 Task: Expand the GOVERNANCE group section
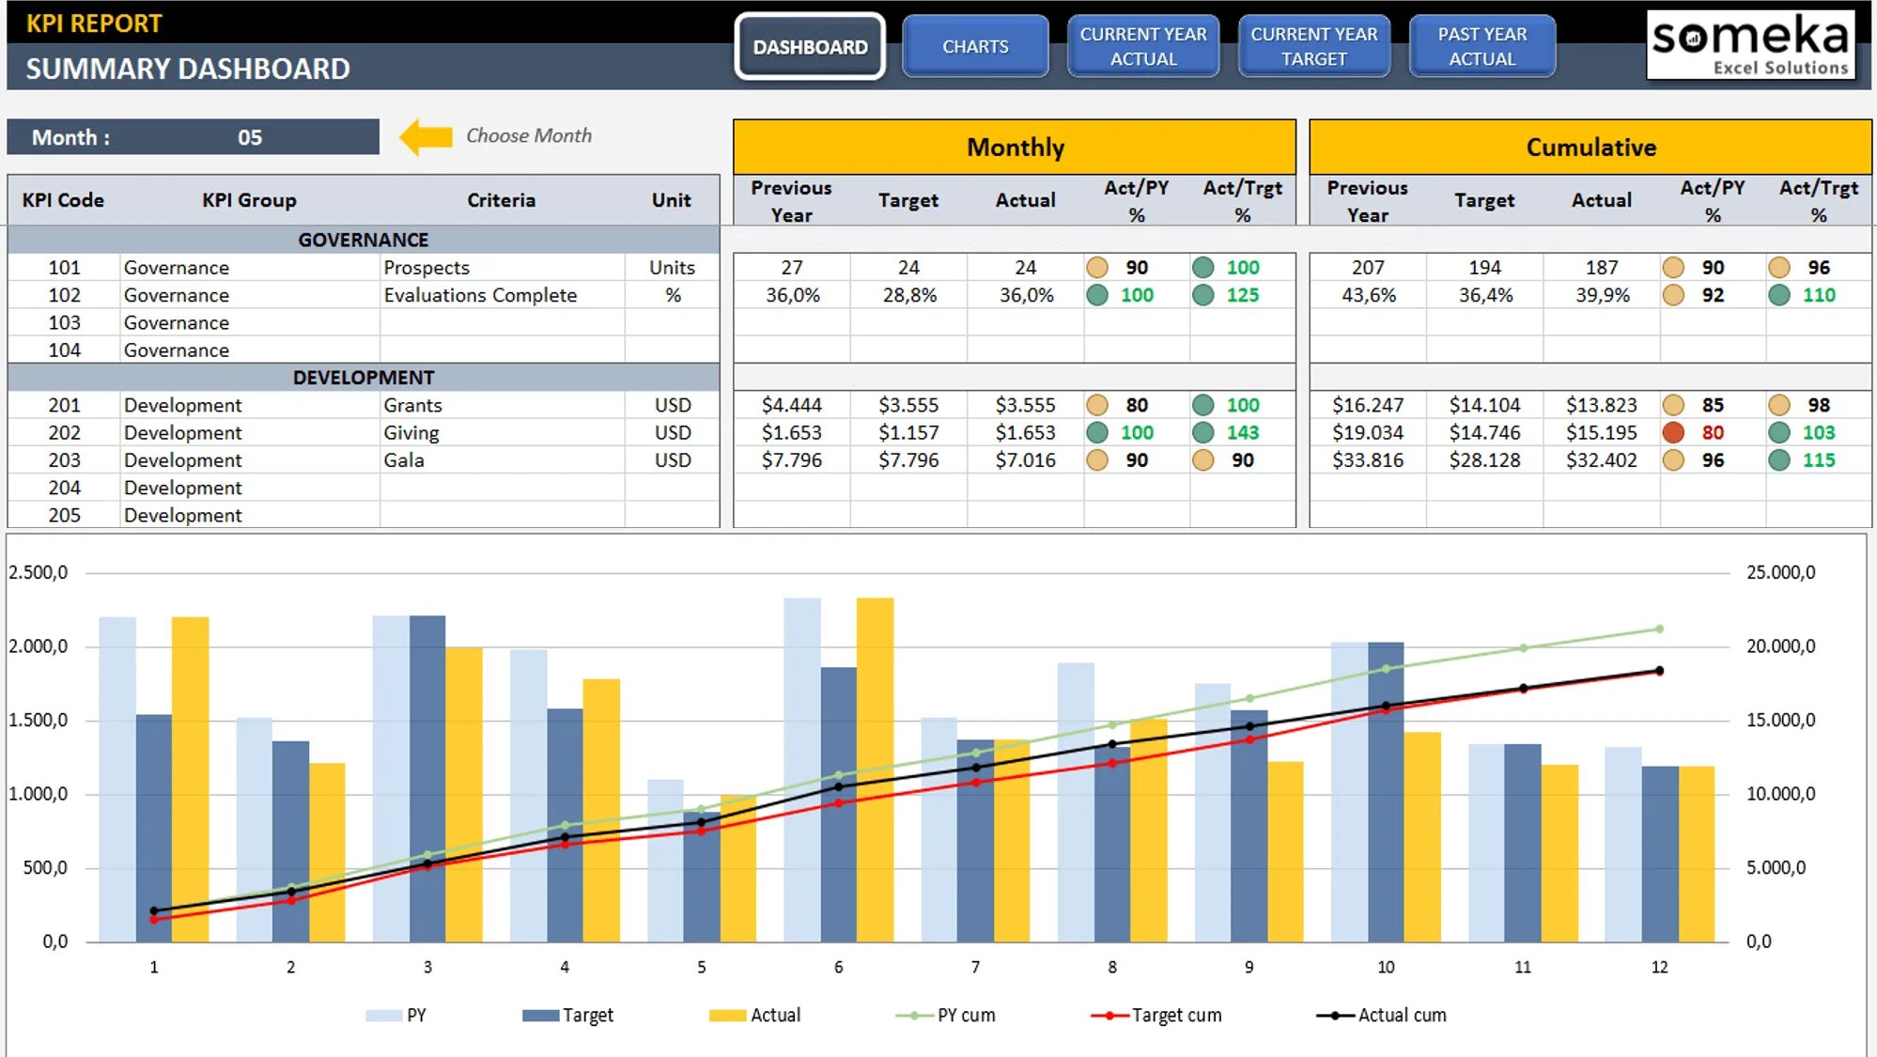click(364, 237)
